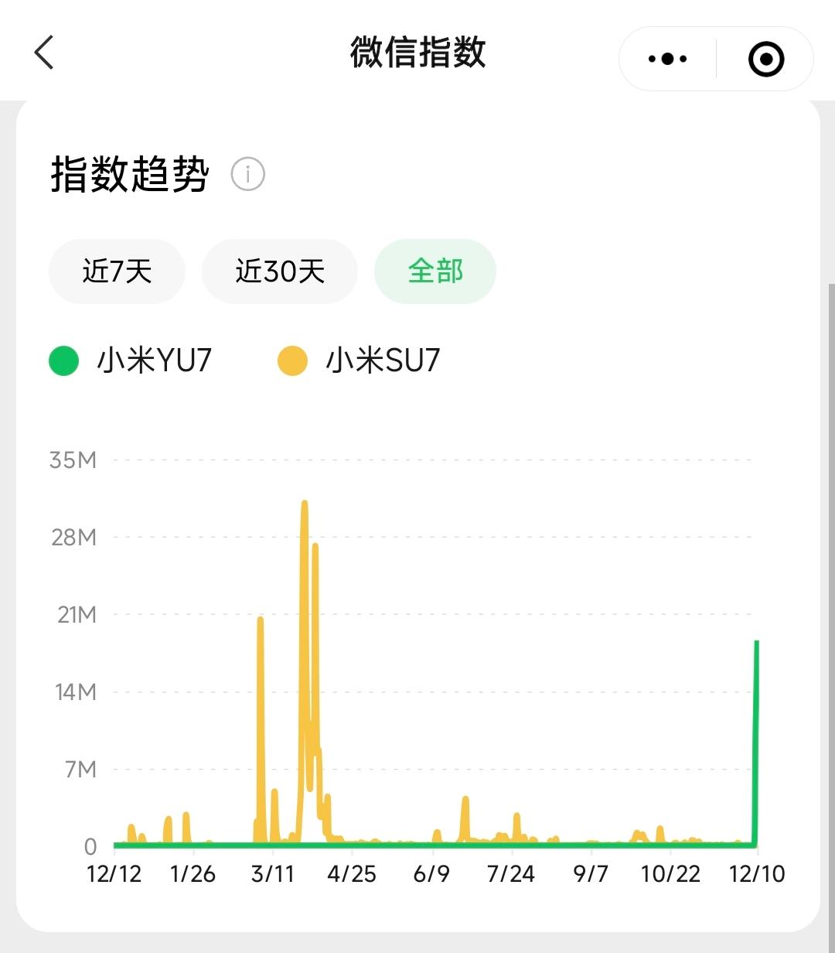The image size is (835, 953).
Task: Tap the 7M axis label
Action: pos(80,769)
